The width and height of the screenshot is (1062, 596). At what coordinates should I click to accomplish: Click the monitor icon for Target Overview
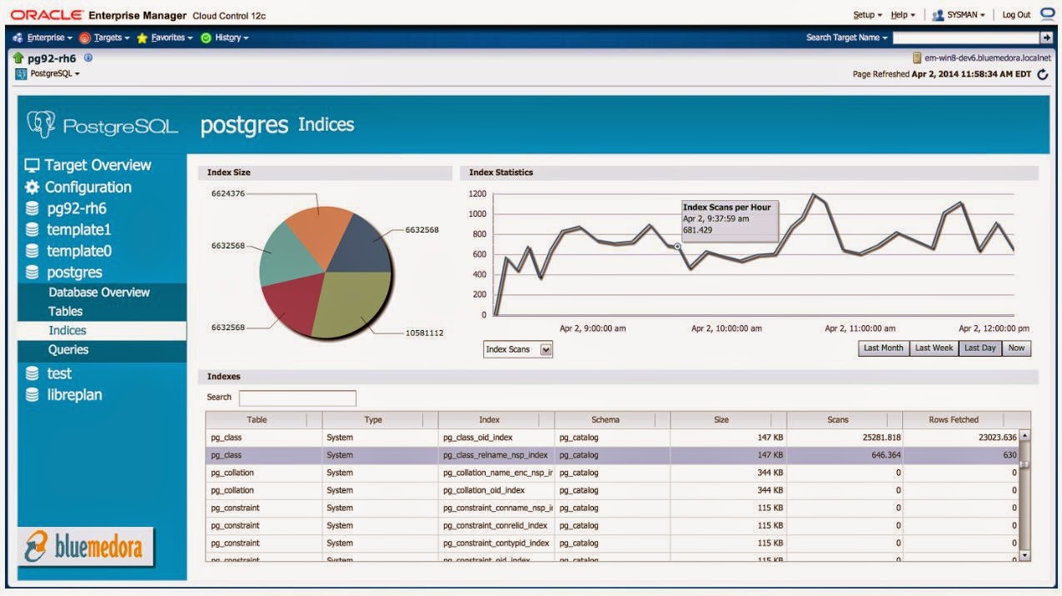point(32,165)
